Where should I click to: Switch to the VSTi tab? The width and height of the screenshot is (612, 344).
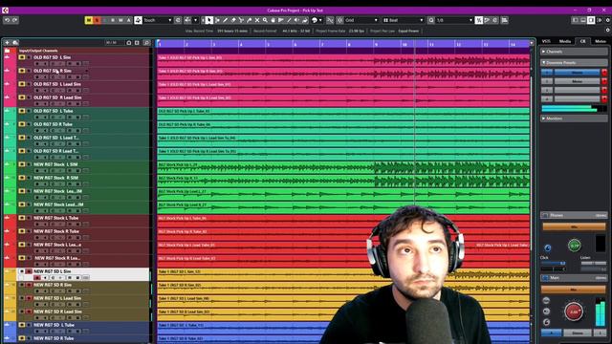point(546,41)
